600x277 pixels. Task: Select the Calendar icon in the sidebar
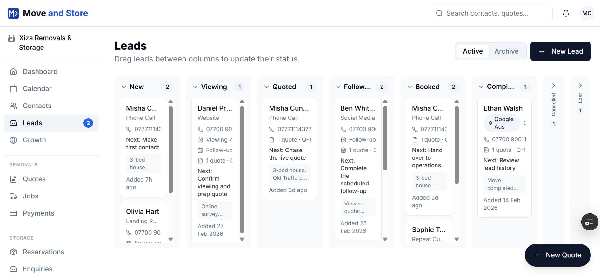point(13,88)
